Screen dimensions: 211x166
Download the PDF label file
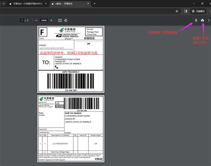coord(196,20)
